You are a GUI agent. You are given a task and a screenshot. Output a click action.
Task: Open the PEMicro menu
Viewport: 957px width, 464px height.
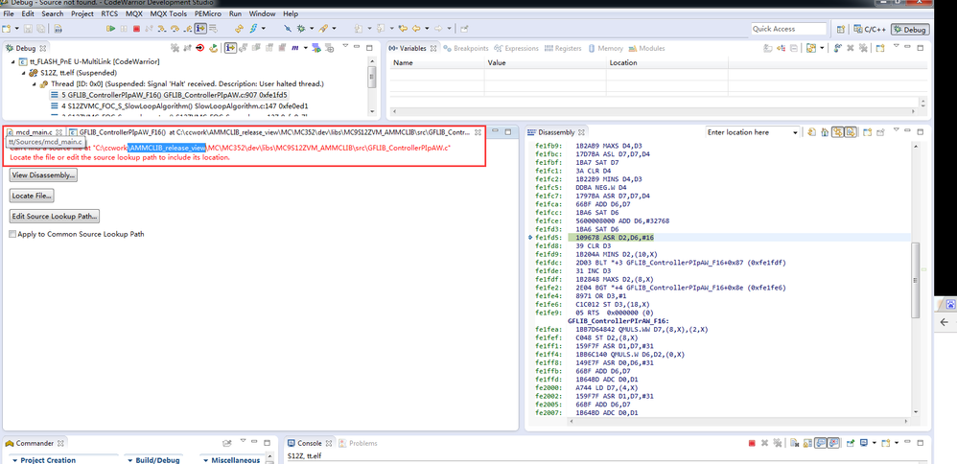pyautogui.click(x=209, y=13)
